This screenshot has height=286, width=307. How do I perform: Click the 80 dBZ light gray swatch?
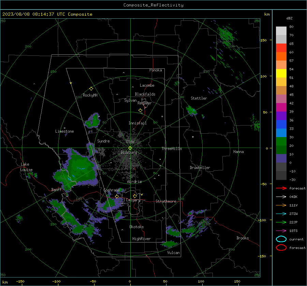pyautogui.click(x=281, y=31)
